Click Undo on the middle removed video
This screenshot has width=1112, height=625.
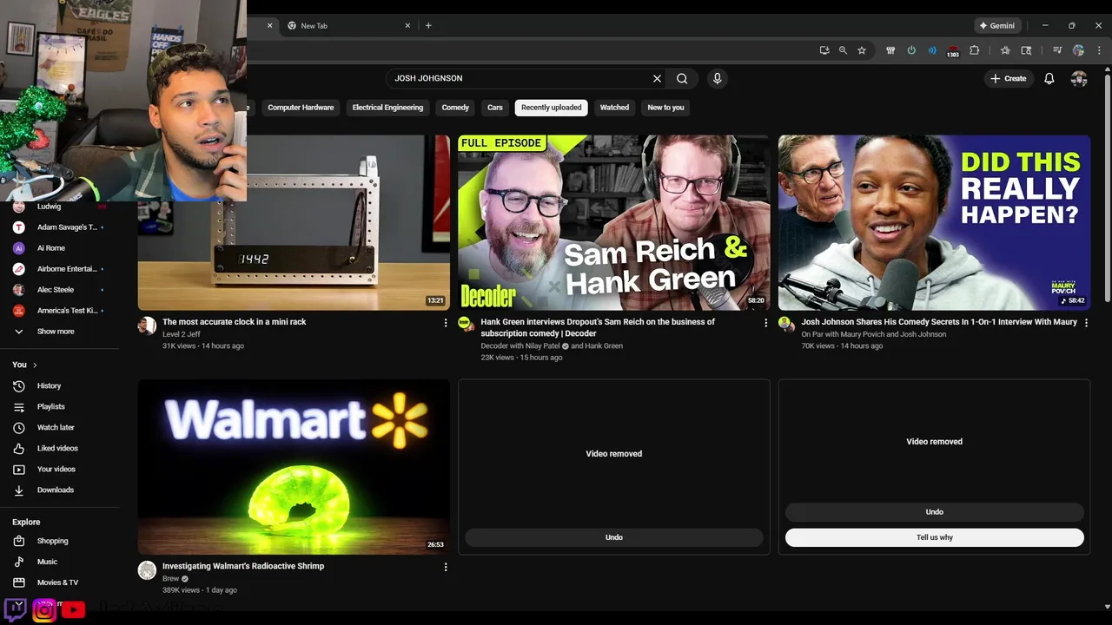point(614,537)
